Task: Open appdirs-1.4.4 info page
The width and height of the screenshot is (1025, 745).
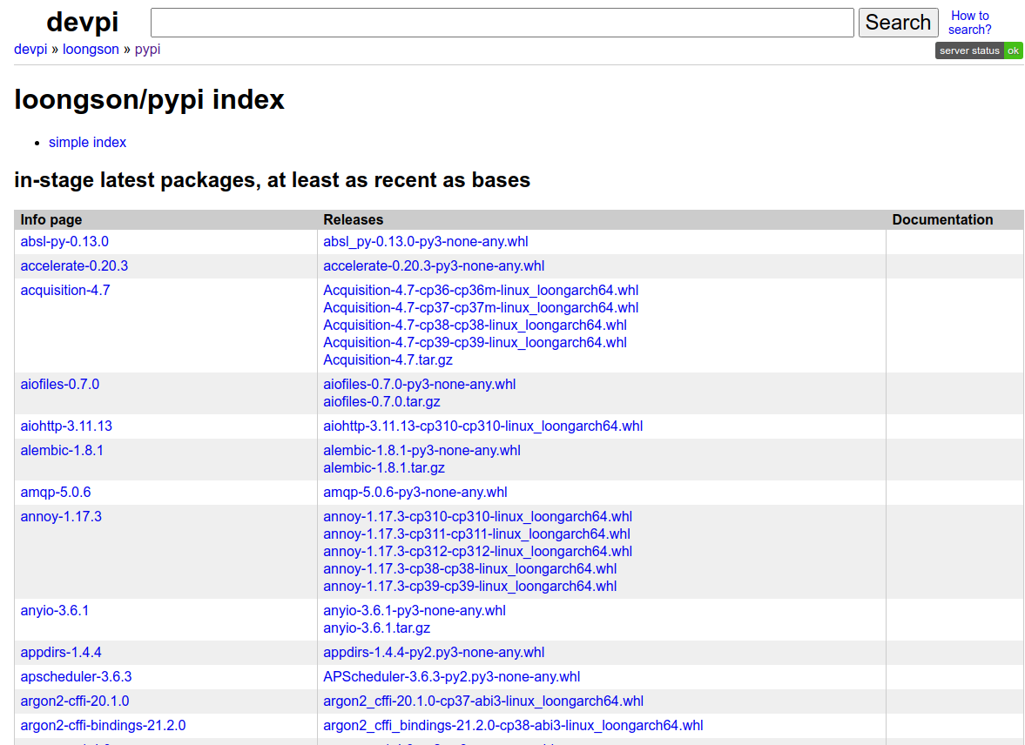Action: [x=61, y=652]
